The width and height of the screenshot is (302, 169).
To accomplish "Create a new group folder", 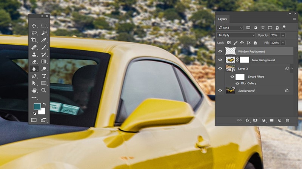I will [271, 120].
